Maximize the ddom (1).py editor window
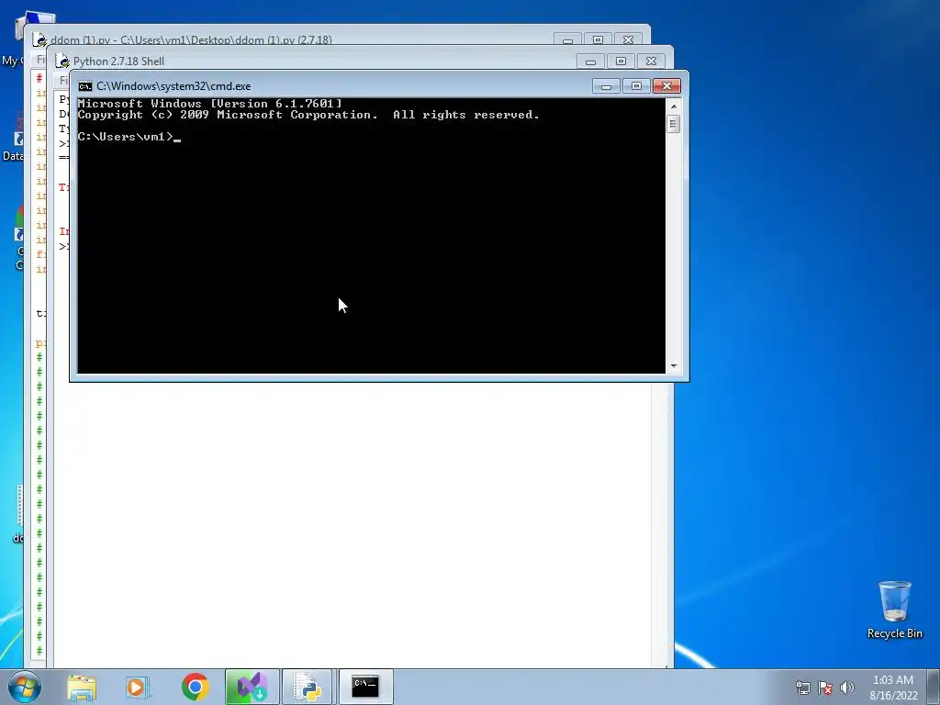Screen dimensions: 940x705 [598, 40]
